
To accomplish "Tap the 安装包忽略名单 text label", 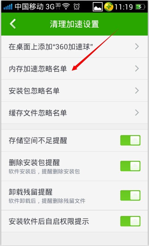I will click(x=34, y=91).
